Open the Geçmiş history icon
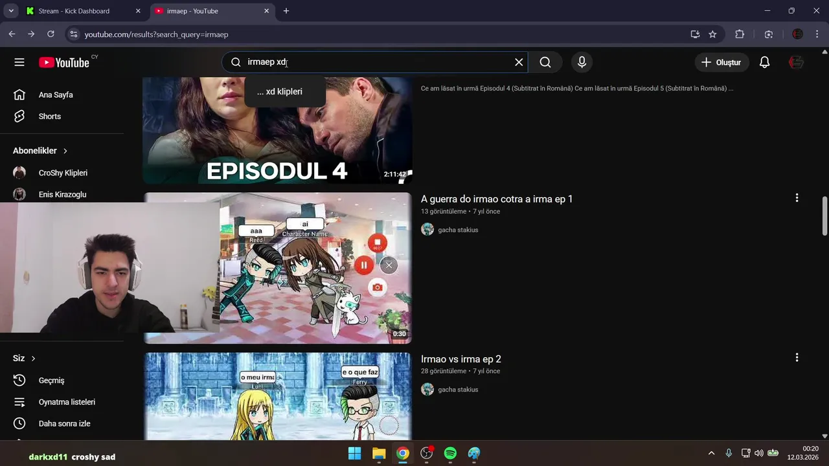829x466 pixels. coord(19,381)
